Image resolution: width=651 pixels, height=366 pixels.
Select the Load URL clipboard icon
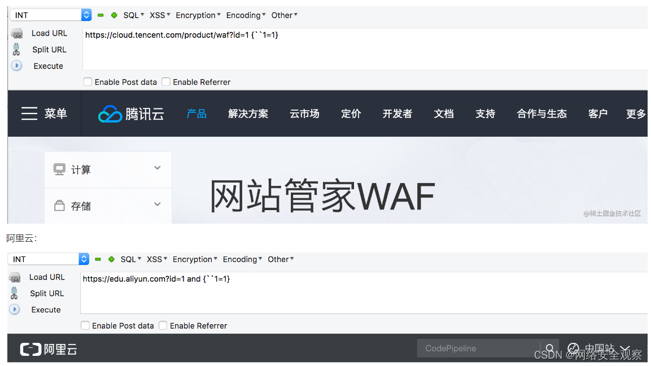click(15, 33)
